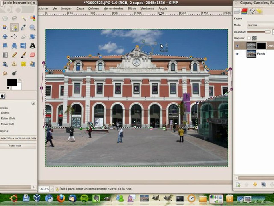The height and width of the screenshot is (206, 274).
Task: Switch to the Channels tab
Action: point(245,11)
